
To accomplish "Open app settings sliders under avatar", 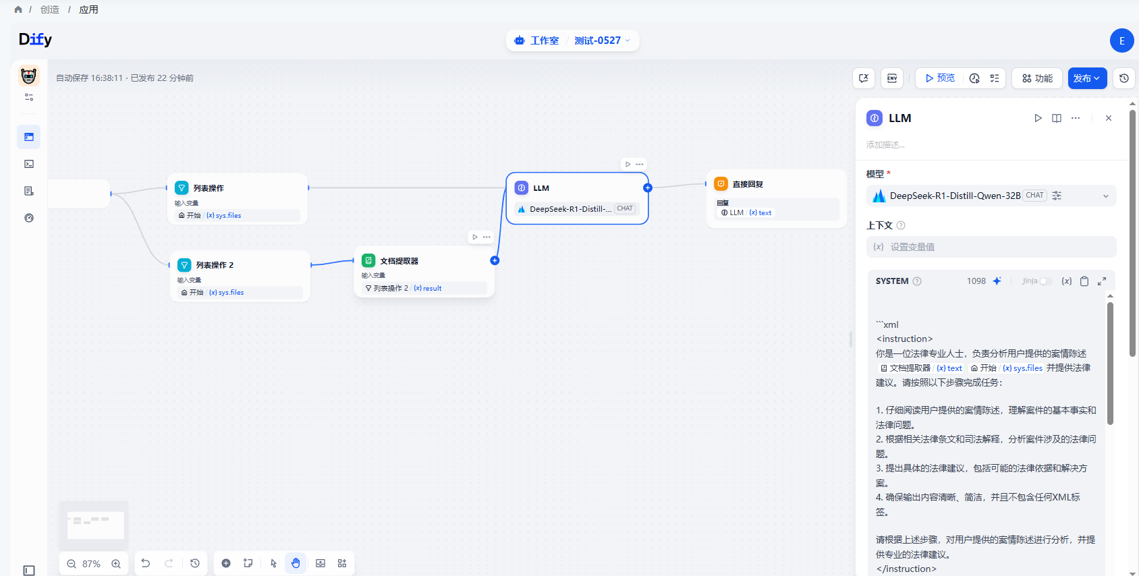I will tap(29, 97).
